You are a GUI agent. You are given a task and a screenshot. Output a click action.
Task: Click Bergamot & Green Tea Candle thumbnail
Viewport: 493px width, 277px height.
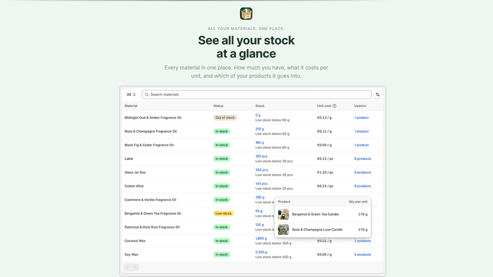(x=283, y=215)
